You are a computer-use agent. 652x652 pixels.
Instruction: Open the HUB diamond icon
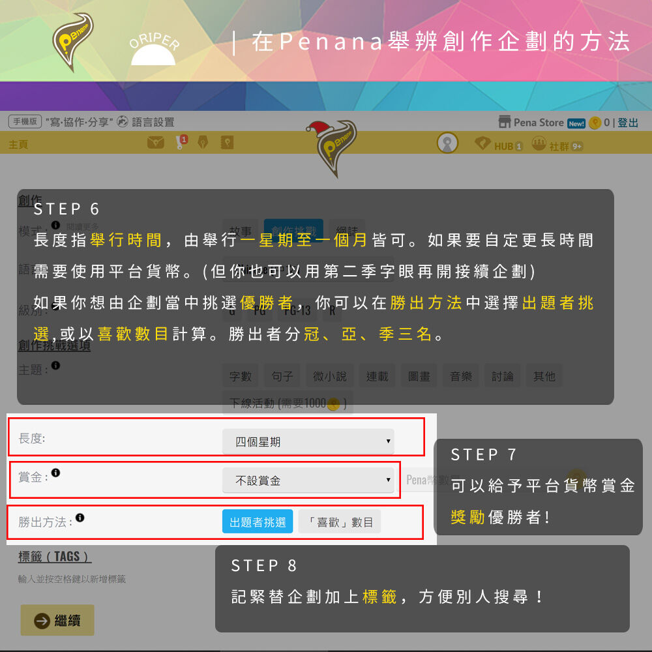482,143
